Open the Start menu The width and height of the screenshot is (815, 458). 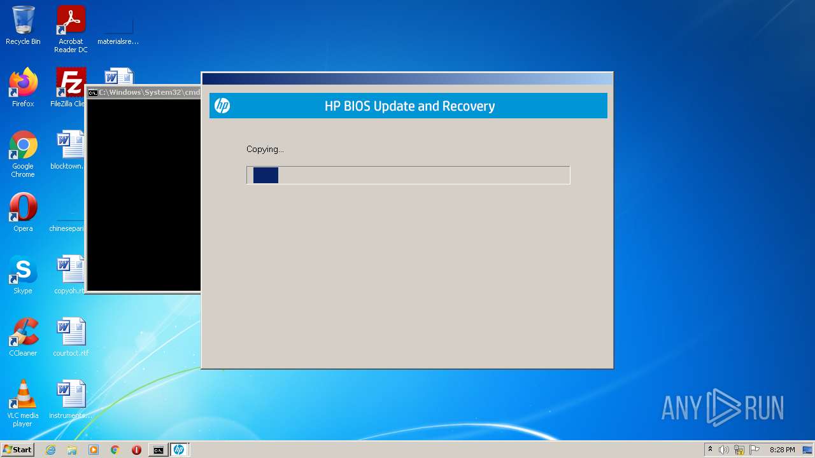click(17, 450)
